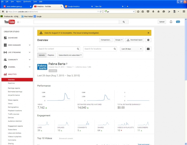Open the Realtime analytics link
The height and width of the screenshot is (145, 187).
coord(11,83)
